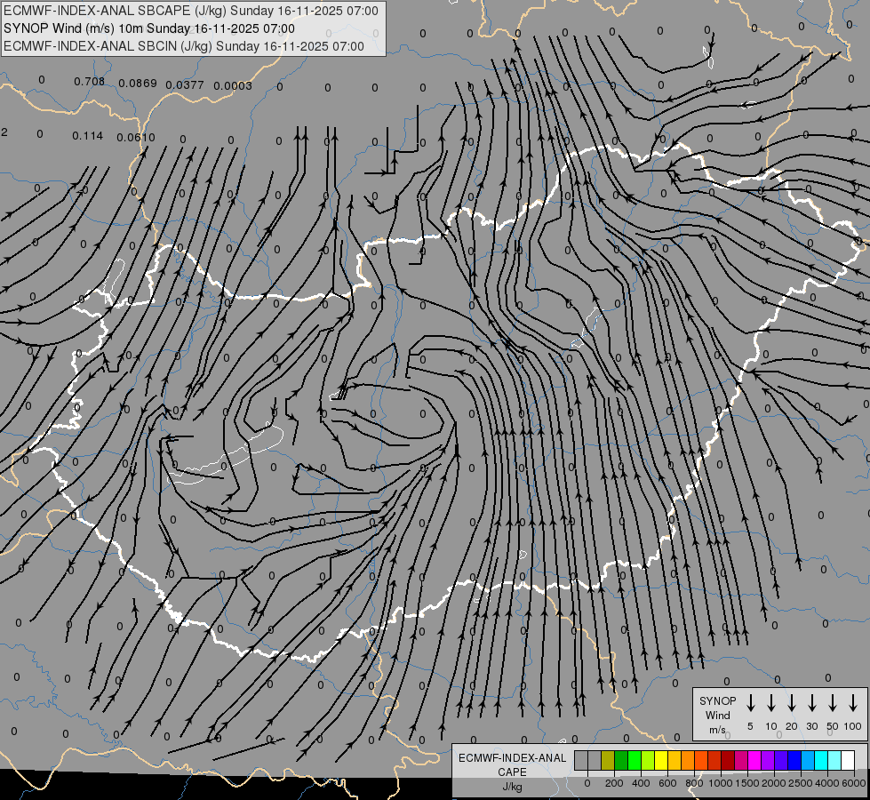This screenshot has width=870, height=800.
Task: Click the 0.0003 value on the map
Action: 233,85
